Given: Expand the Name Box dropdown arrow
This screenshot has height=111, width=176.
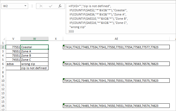Looking at the screenshot, I should click(x=25, y=6).
